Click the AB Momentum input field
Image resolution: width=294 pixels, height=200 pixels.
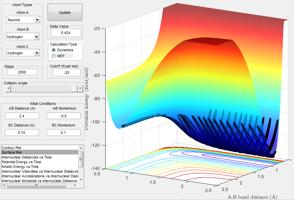tap(63, 116)
